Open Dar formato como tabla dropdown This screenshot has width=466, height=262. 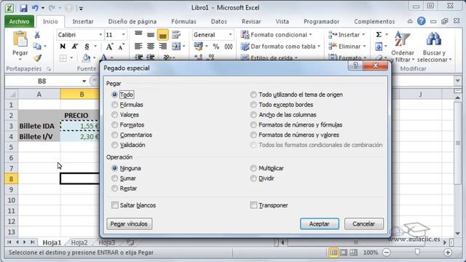(x=280, y=47)
